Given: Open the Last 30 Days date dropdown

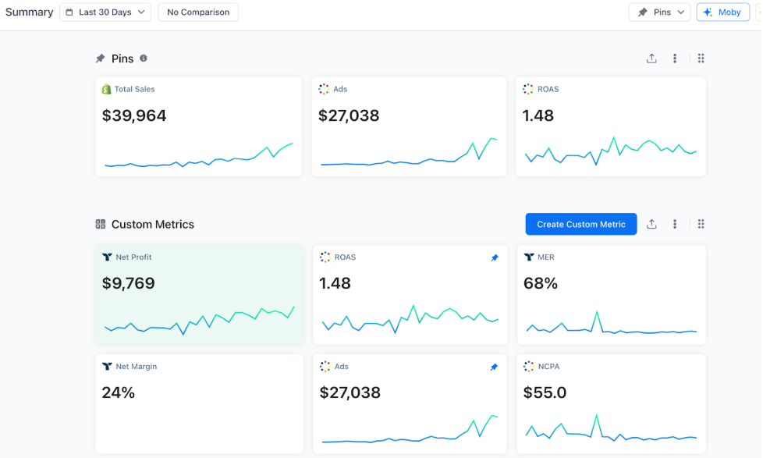Looking at the screenshot, I should (x=105, y=12).
